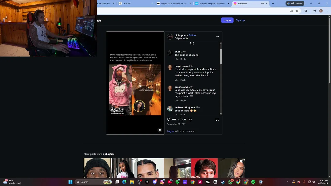
Task: Reply to the 'His label is responsible' comment
Action: [x=183, y=80]
